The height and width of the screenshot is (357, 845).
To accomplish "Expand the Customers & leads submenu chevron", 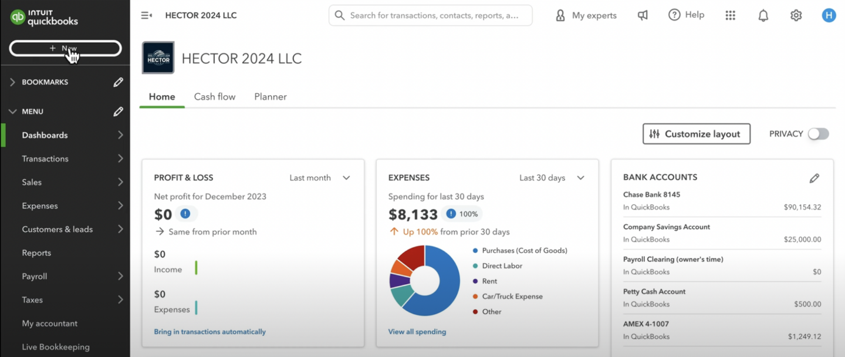I will 120,229.
